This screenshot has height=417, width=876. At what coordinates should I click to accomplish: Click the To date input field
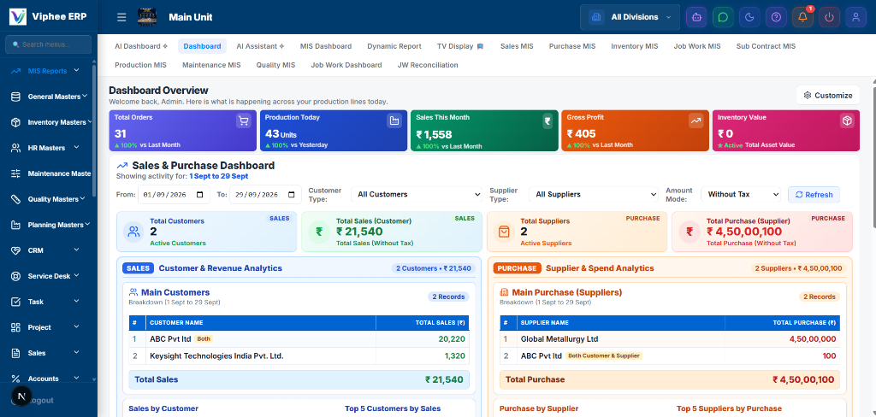266,195
